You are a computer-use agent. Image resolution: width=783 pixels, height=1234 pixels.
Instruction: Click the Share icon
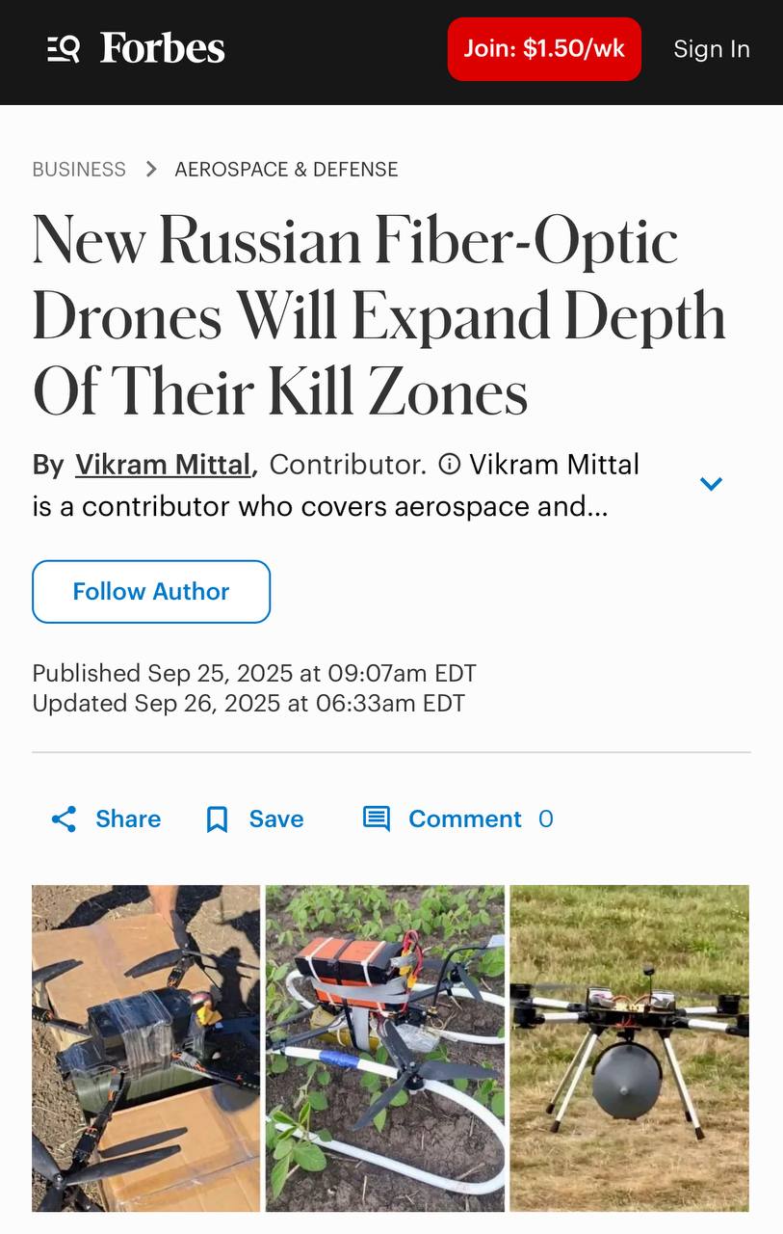point(65,819)
